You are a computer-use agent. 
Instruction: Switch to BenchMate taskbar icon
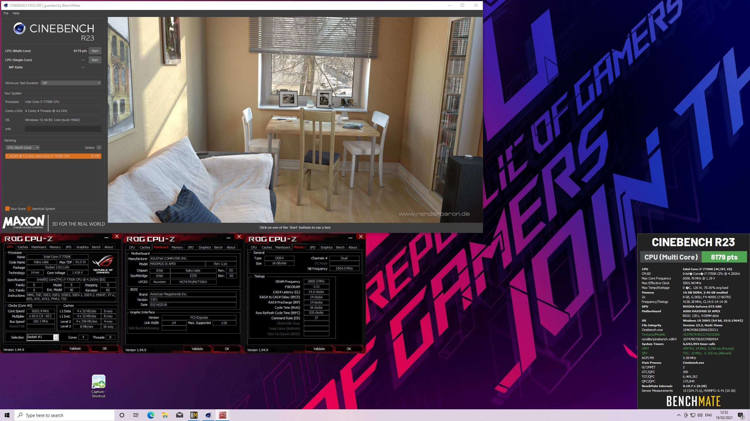194,415
